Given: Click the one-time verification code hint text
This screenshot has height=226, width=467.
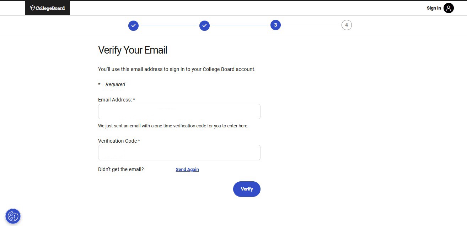Looking at the screenshot, I should (173, 126).
